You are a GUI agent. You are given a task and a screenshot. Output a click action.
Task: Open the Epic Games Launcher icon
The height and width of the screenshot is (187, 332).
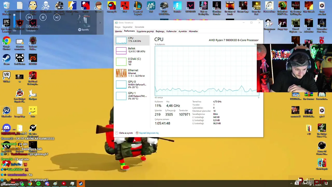click(6, 25)
